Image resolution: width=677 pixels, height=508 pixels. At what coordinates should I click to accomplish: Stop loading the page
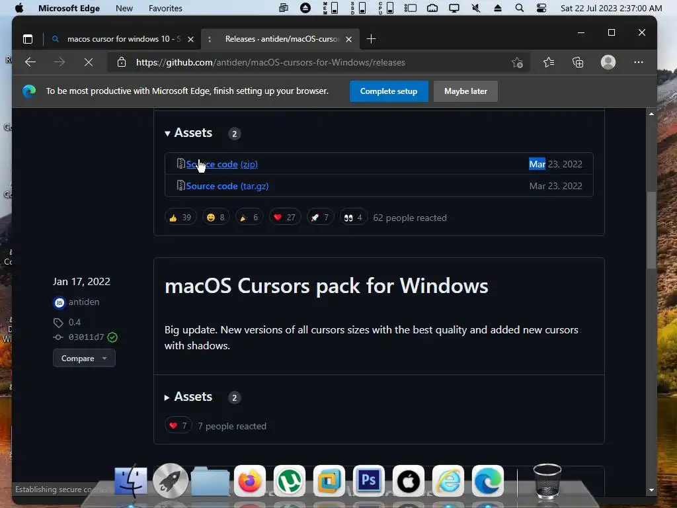coord(89,62)
